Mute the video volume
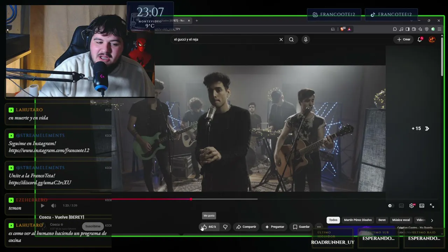 (53, 206)
